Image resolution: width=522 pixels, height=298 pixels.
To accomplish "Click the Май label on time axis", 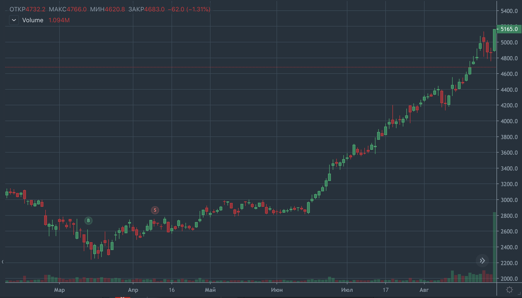I will [210, 290].
